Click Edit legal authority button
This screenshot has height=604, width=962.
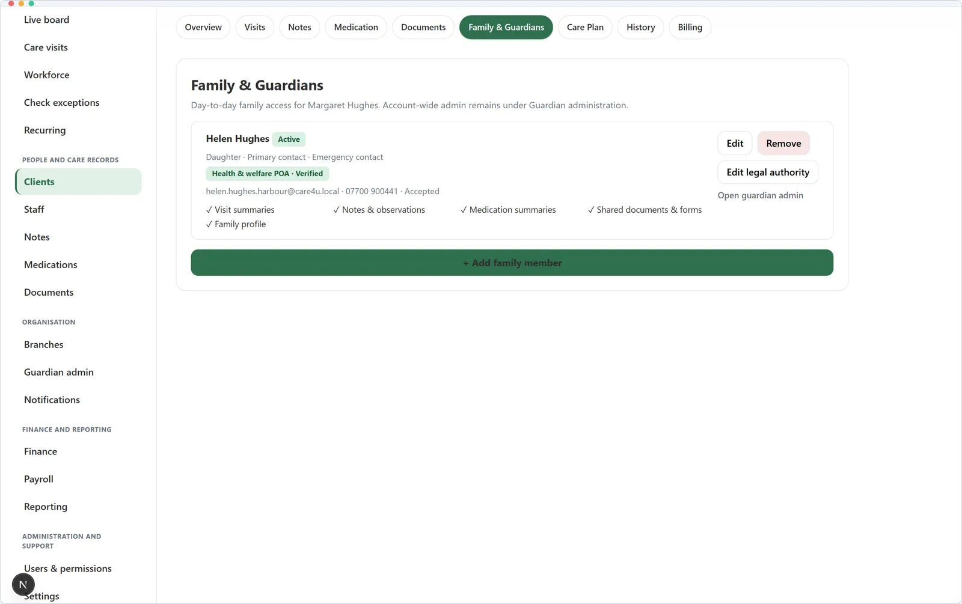pos(768,172)
